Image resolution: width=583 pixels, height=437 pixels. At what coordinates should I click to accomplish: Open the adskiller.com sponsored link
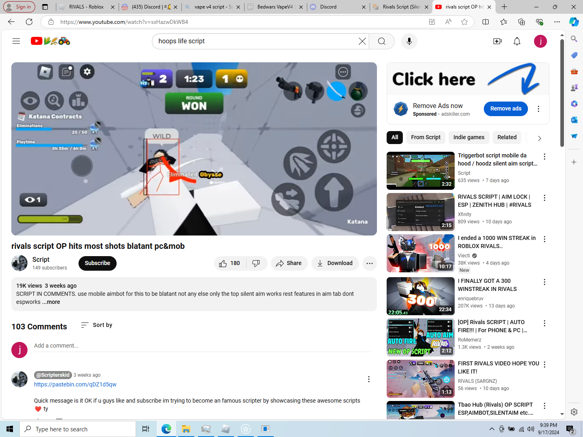[x=455, y=114]
